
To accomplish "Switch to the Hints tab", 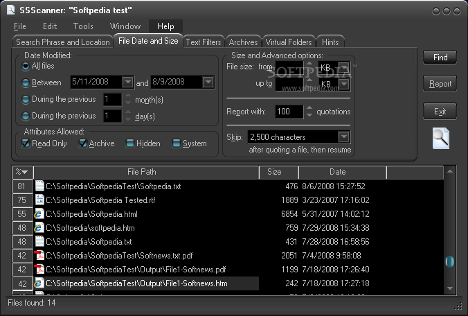I will click(x=330, y=42).
